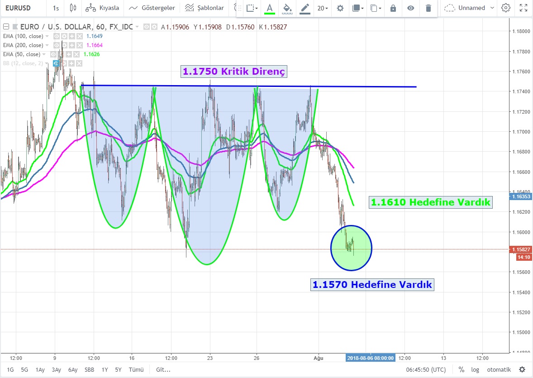Click Git... to jump to a date
533x378 pixels.
coord(163,369)
